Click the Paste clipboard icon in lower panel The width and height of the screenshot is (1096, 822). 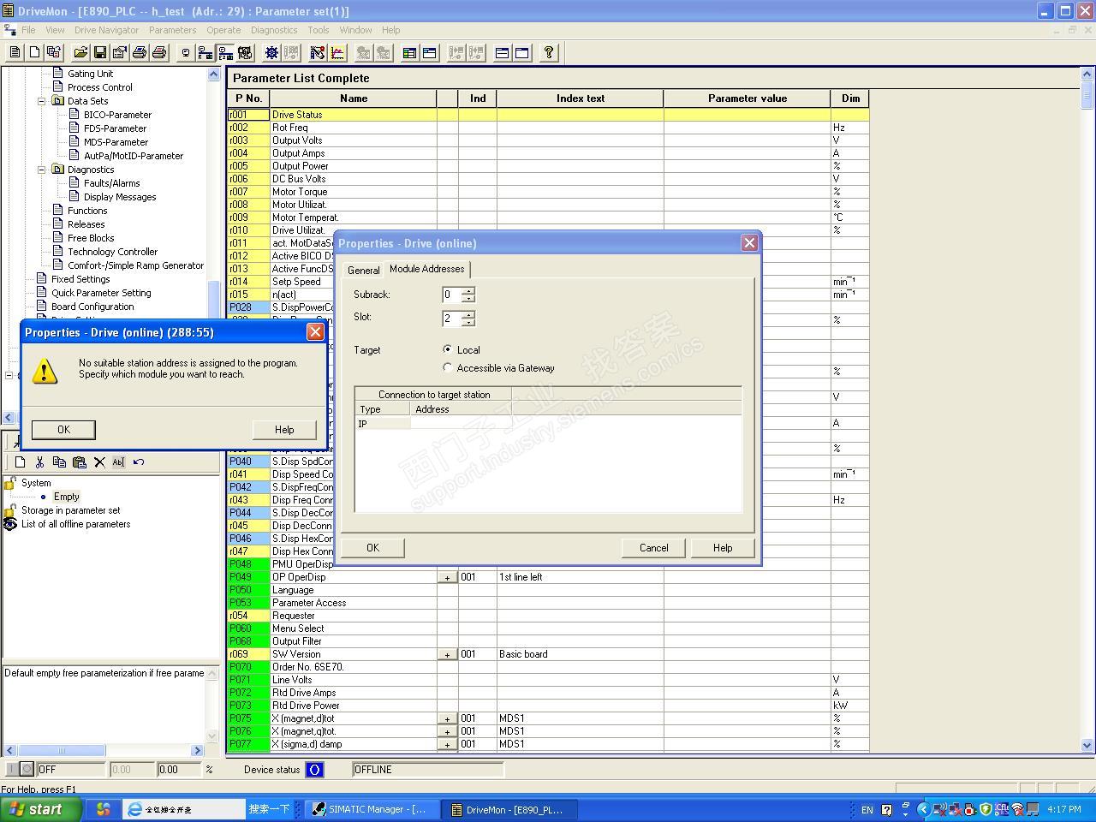80,462
